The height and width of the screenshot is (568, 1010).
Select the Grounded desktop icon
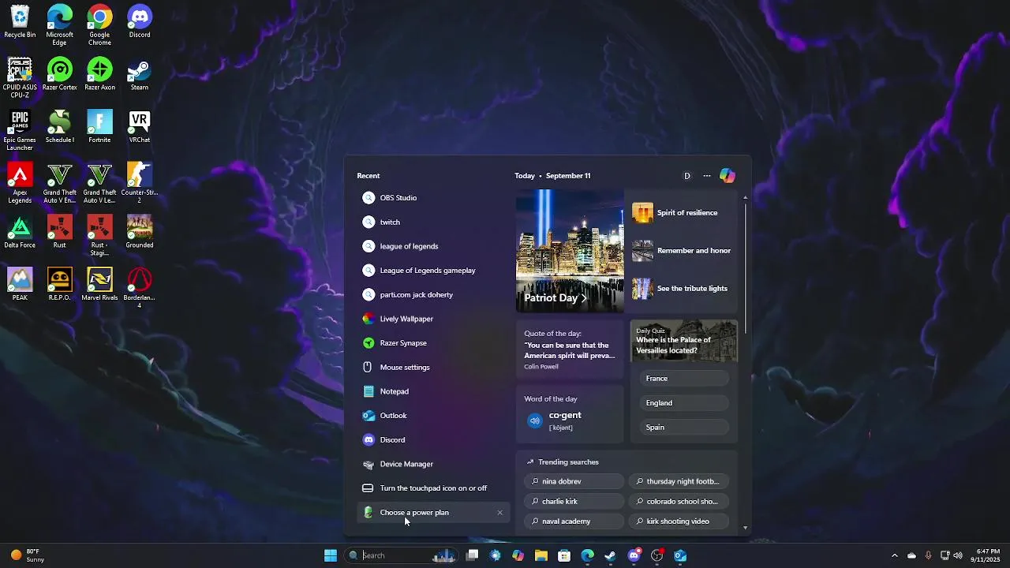click(x=140, y=232)
